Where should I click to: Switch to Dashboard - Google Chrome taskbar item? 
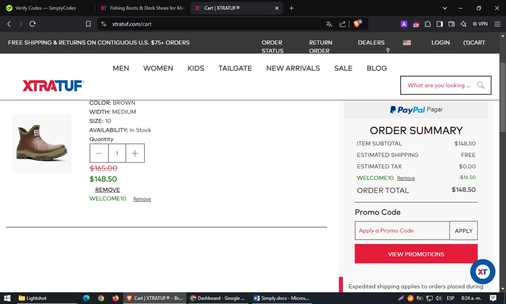pyautogui.click(x=218, y=298)
